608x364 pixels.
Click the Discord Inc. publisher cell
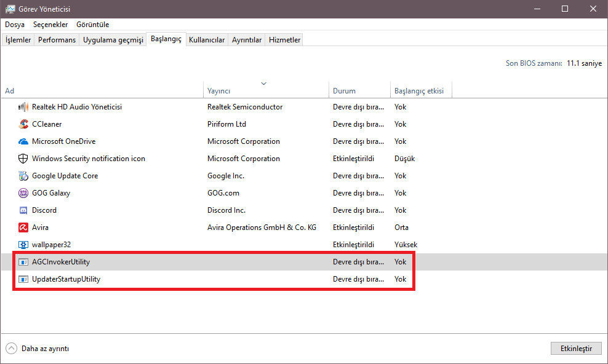tap(226, 210)
